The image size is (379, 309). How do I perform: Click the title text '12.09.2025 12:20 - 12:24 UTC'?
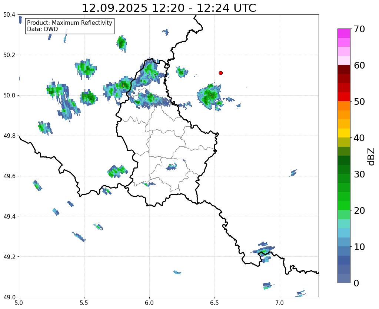(169, 8)
